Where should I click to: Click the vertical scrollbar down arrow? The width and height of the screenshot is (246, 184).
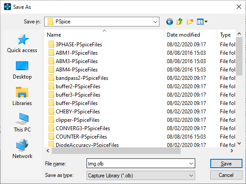(239, 143)
